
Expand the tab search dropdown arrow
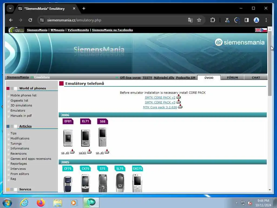(10, 8)
